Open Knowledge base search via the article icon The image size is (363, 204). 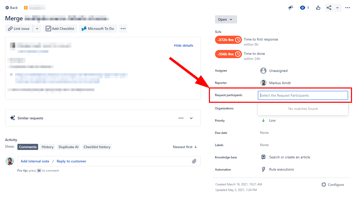pos(263,157)
